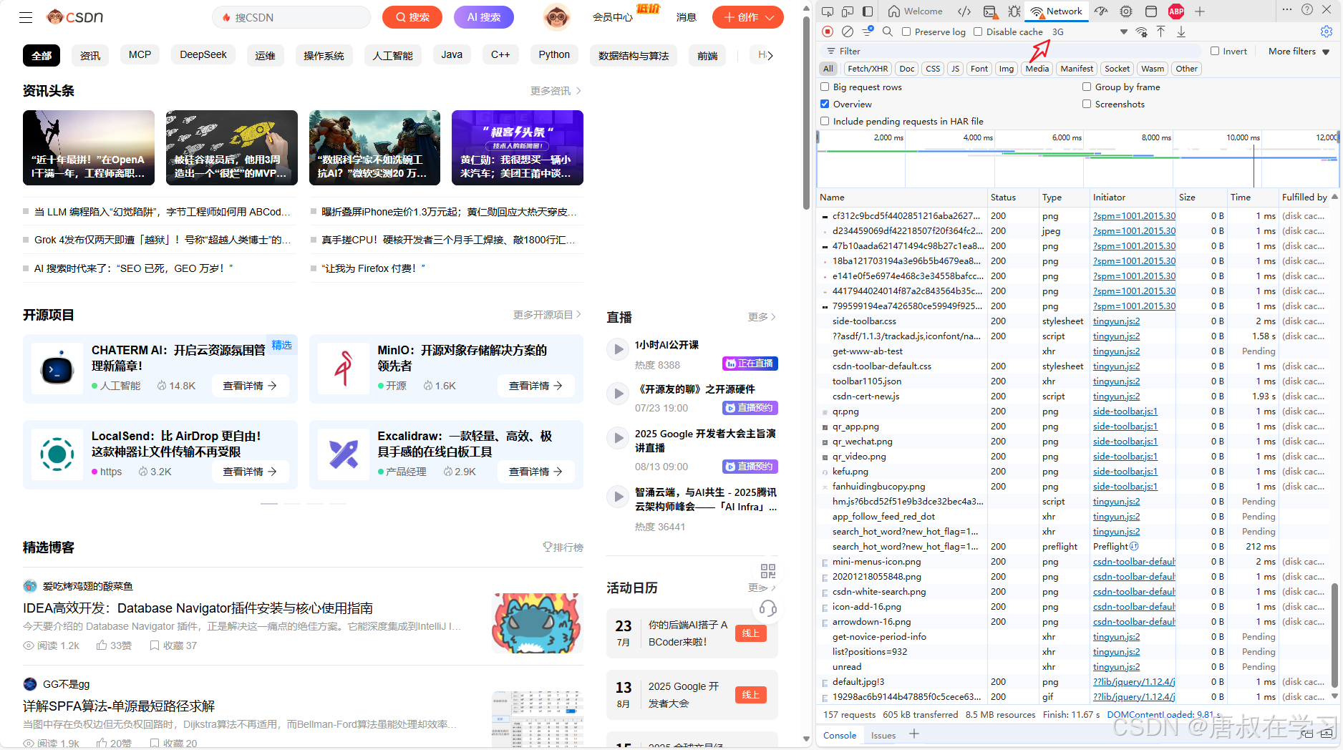Play the 1小时AI公开课 live stream
This screenshot has width=1343, height=750.
pos(617,349)
